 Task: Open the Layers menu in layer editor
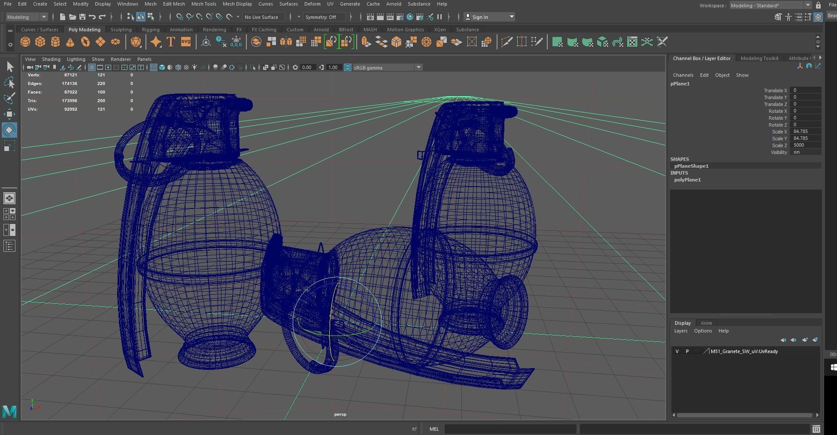(x=681, y=331)
